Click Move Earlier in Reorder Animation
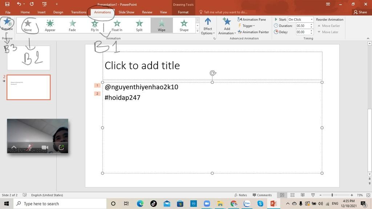 [328, 26]
